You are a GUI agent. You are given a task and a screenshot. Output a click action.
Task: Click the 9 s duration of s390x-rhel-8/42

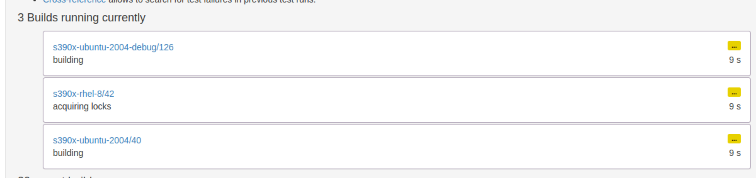(x=735, y=107)
